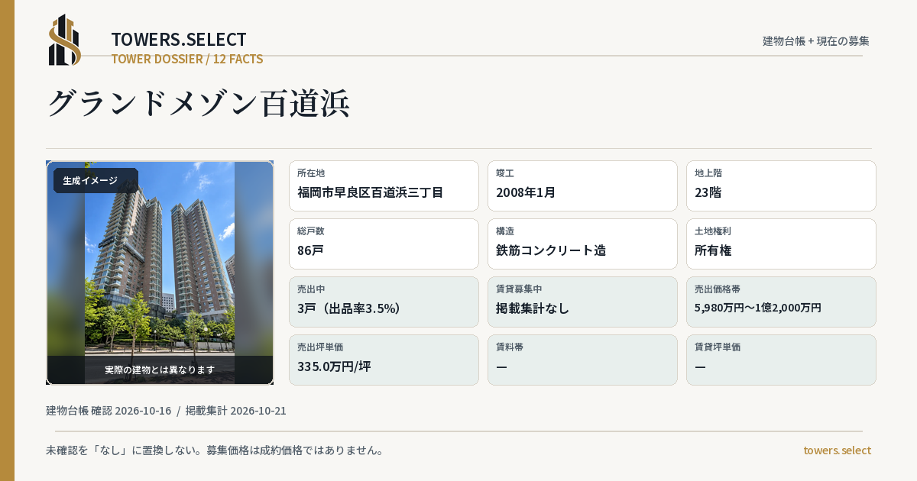
Task: Select the 売出価格帯 5,980万円〜1億2,000万円 card
Action: 781,302
